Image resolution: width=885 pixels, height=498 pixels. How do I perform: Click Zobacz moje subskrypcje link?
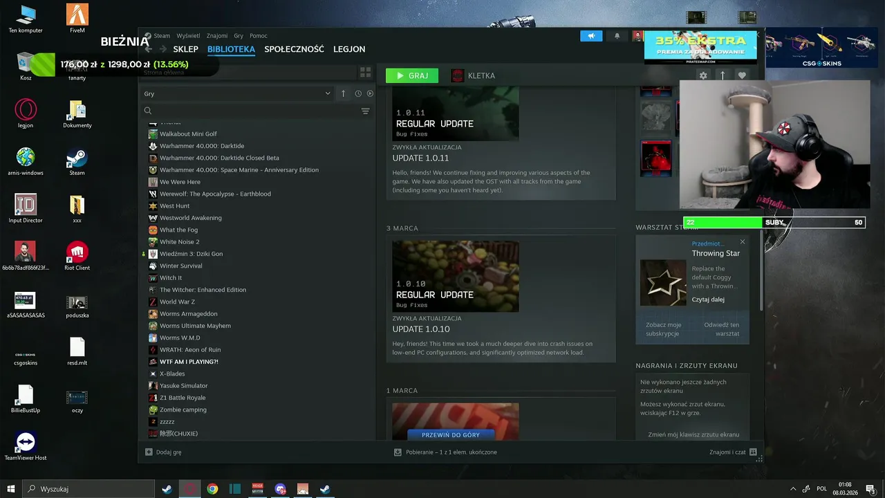[664, 329]
